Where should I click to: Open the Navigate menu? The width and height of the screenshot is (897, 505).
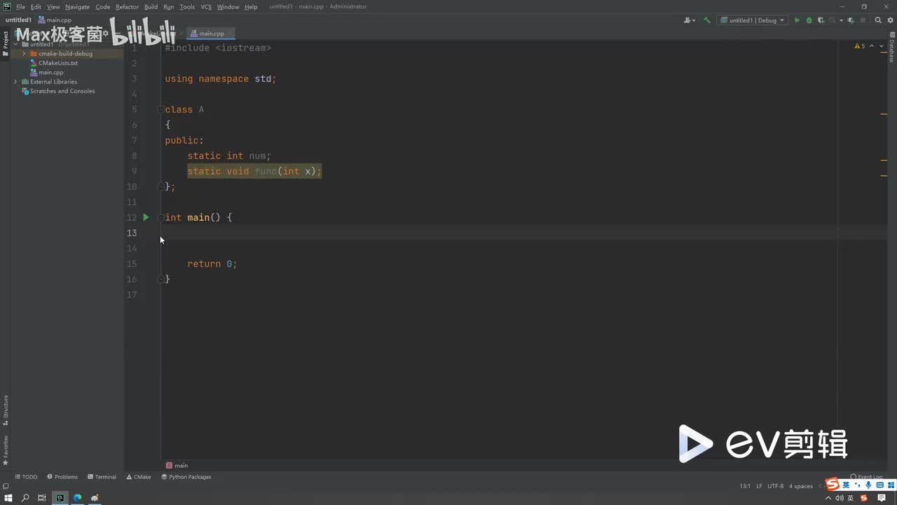(77, 7)
